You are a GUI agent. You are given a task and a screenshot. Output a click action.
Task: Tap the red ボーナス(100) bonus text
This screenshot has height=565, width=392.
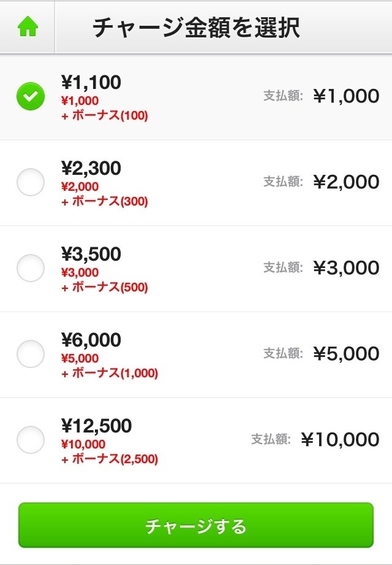105,115
